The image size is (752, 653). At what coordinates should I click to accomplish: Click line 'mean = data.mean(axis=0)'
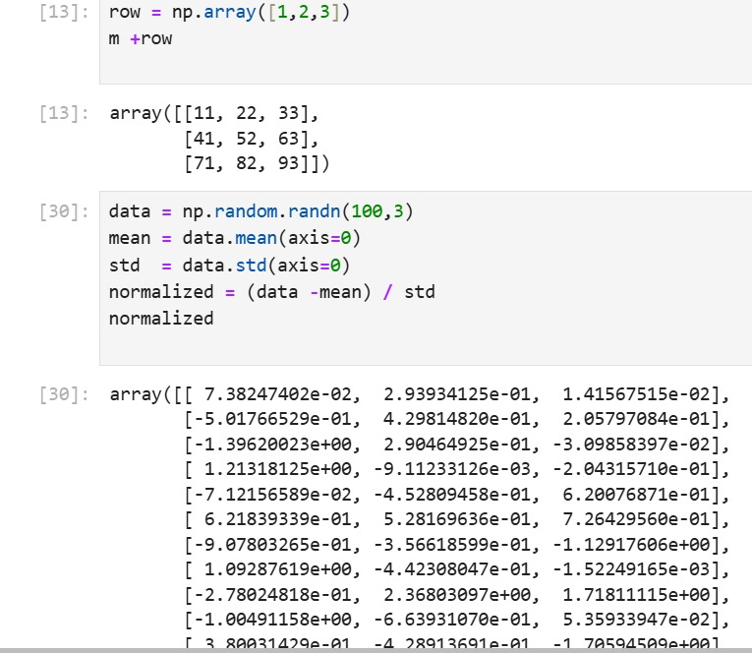(235, 238)
